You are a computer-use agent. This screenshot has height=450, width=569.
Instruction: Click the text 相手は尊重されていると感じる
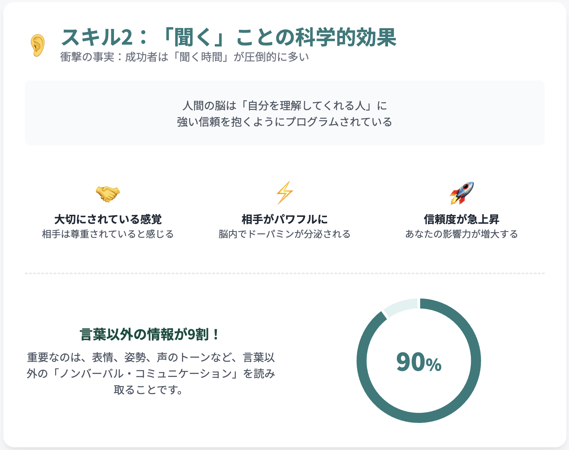pos(108,234)
